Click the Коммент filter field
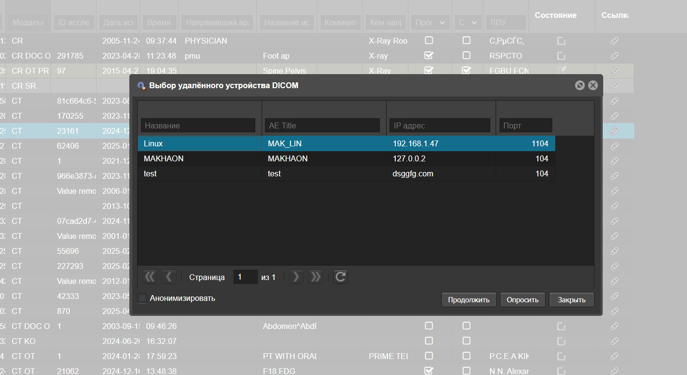 tap(341, 22)
